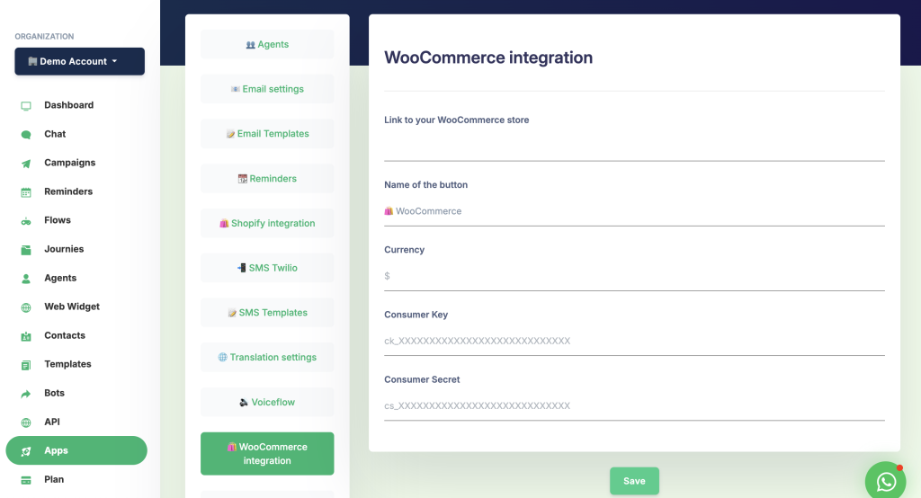Screen dimensions: 921x498
Task: Click the Bots share arrow icon
Action: tap(26, 394)
